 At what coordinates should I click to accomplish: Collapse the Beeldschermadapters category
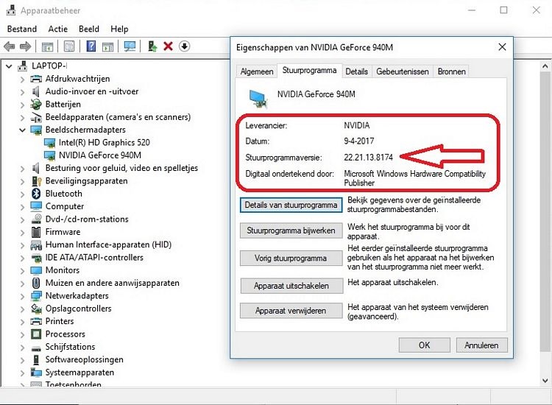coord(22,130)
